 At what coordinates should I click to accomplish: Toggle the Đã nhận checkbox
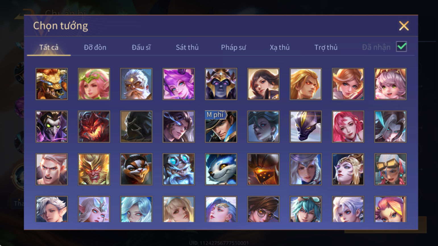coord(401,47)
